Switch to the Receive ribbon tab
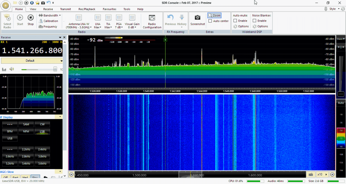This screenshot has height=184, width=346. 48,9
